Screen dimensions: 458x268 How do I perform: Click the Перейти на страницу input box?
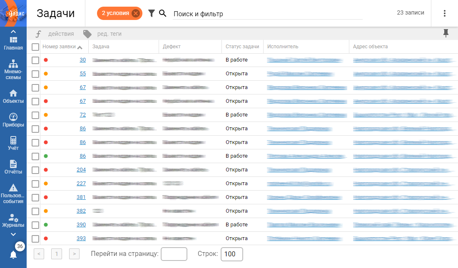[x=174, y=254]
